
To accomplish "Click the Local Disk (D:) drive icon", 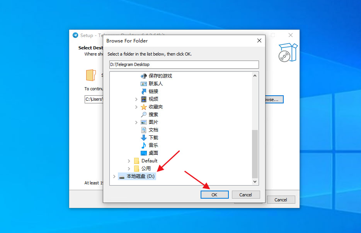I will 122,177.
